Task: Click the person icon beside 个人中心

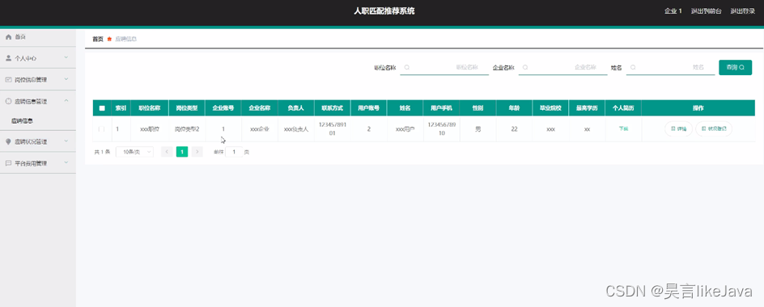Action: 8,58
